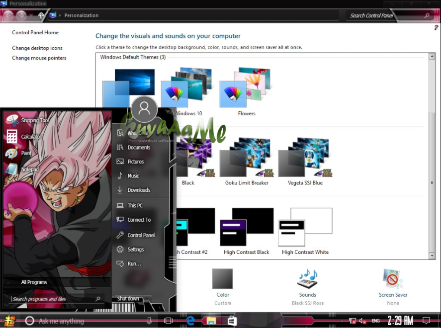The height and width of the screenshot is (328, 441).
Task: Open Paint in the Start menu
Action: [19, 153]
